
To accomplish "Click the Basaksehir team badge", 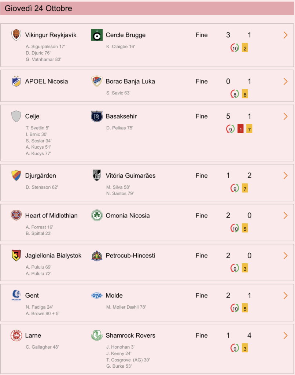I will point(97,116).
